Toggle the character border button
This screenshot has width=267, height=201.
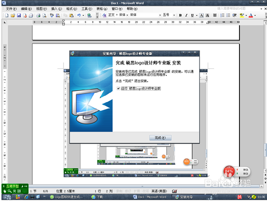pos(201,15)
